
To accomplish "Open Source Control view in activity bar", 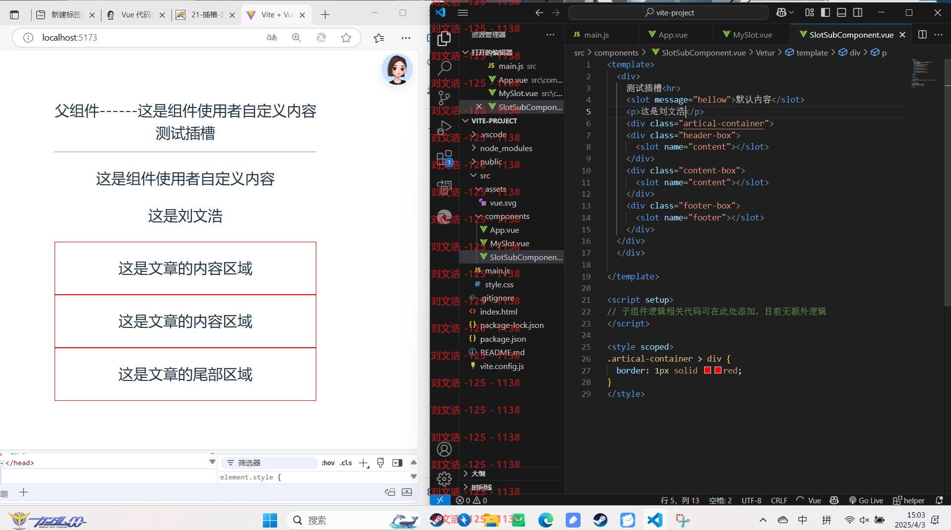I will tap(444, 98).
